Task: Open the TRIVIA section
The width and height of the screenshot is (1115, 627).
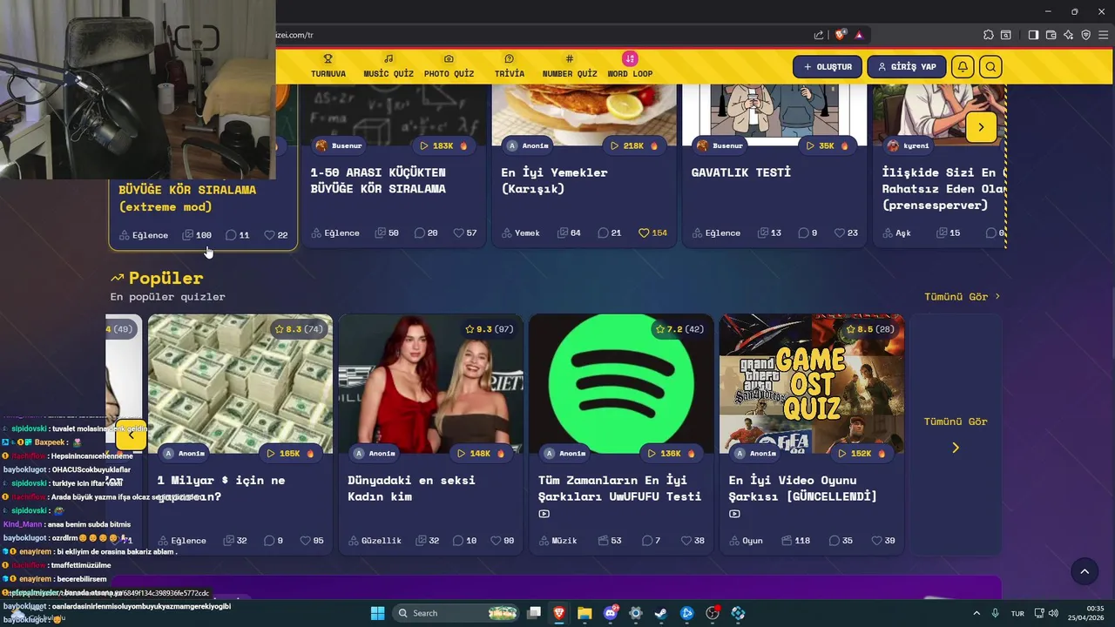Action: click(x=510, y=66)
